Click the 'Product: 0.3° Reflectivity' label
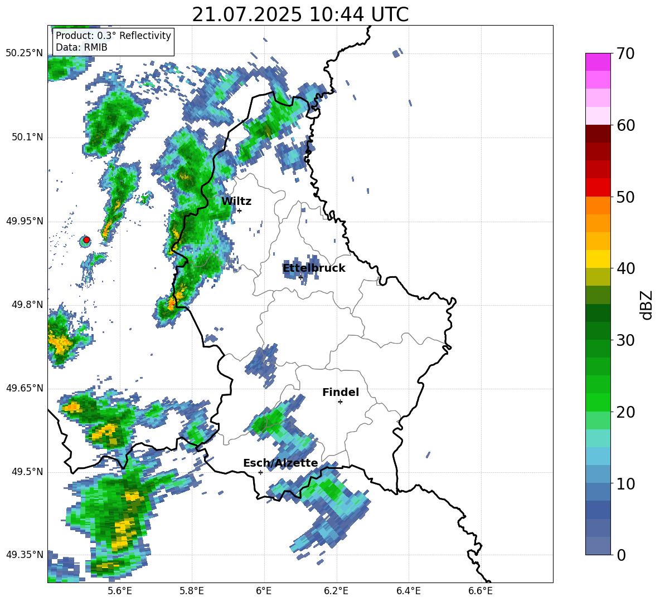This screenshot has height=602, width=660. [x=113, y=36]
